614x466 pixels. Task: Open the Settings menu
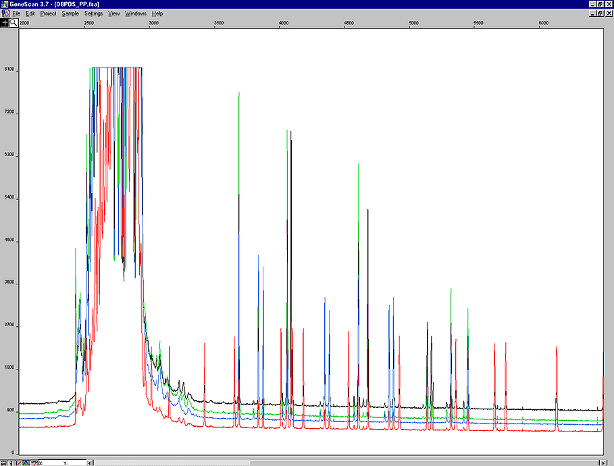(x=94, y=14)
